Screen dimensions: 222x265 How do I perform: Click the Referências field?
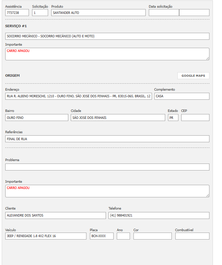[107, 139]
